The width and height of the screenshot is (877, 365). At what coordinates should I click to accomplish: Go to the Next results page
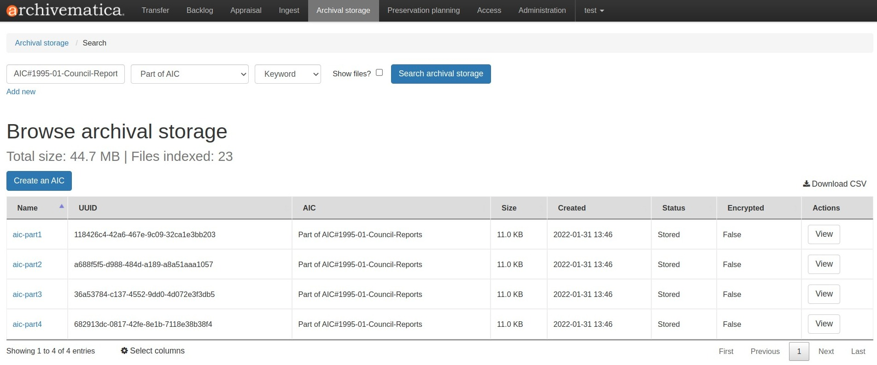825,351
